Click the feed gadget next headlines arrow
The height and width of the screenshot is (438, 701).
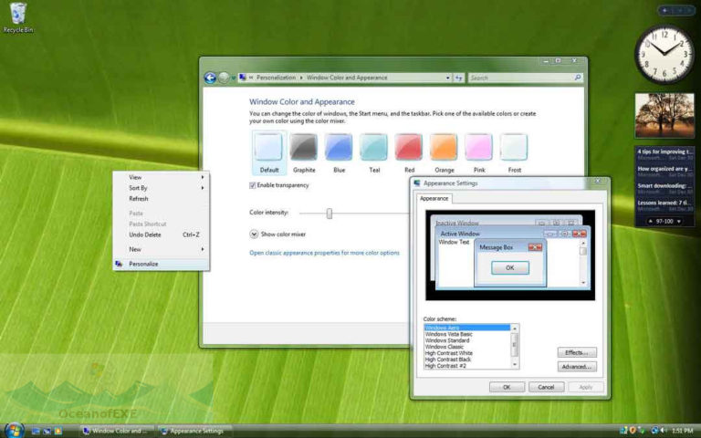(679, 221)
